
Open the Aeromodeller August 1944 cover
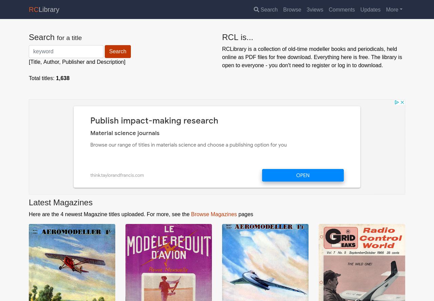point(72,262)
